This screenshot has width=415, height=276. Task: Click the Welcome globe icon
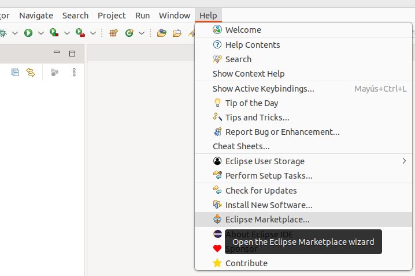(217, 29)
